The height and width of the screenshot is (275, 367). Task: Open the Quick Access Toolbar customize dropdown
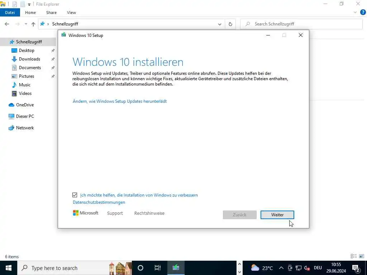tap(29, 4)
